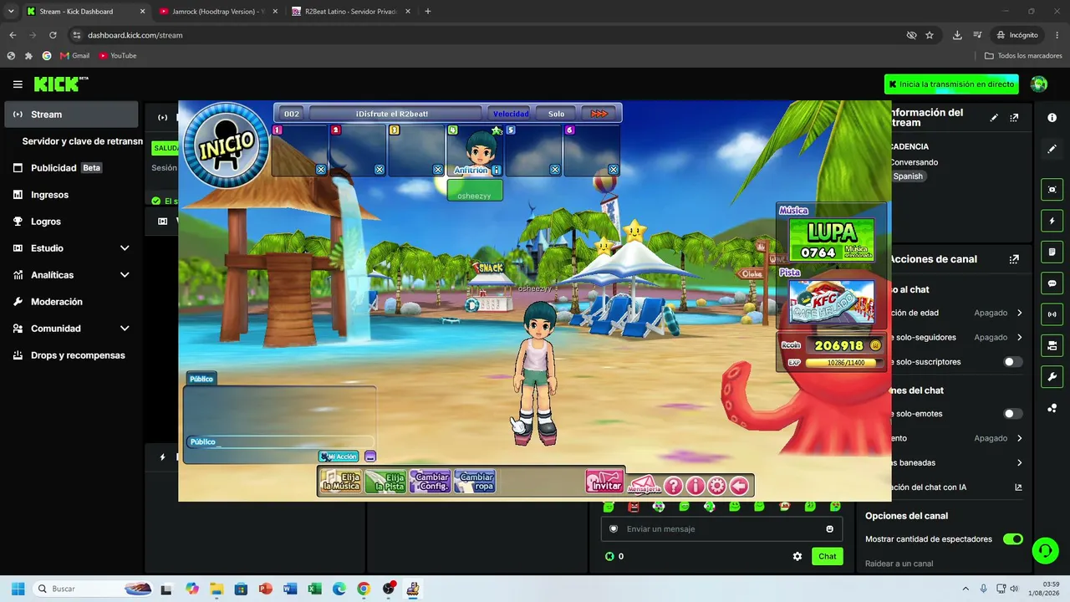Disable Mostrar cantidad de espectadores

coord(1012,539)
